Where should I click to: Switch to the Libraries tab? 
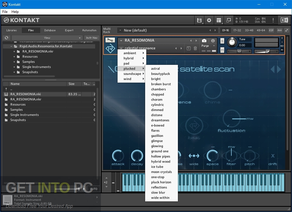tap(11, 30)
